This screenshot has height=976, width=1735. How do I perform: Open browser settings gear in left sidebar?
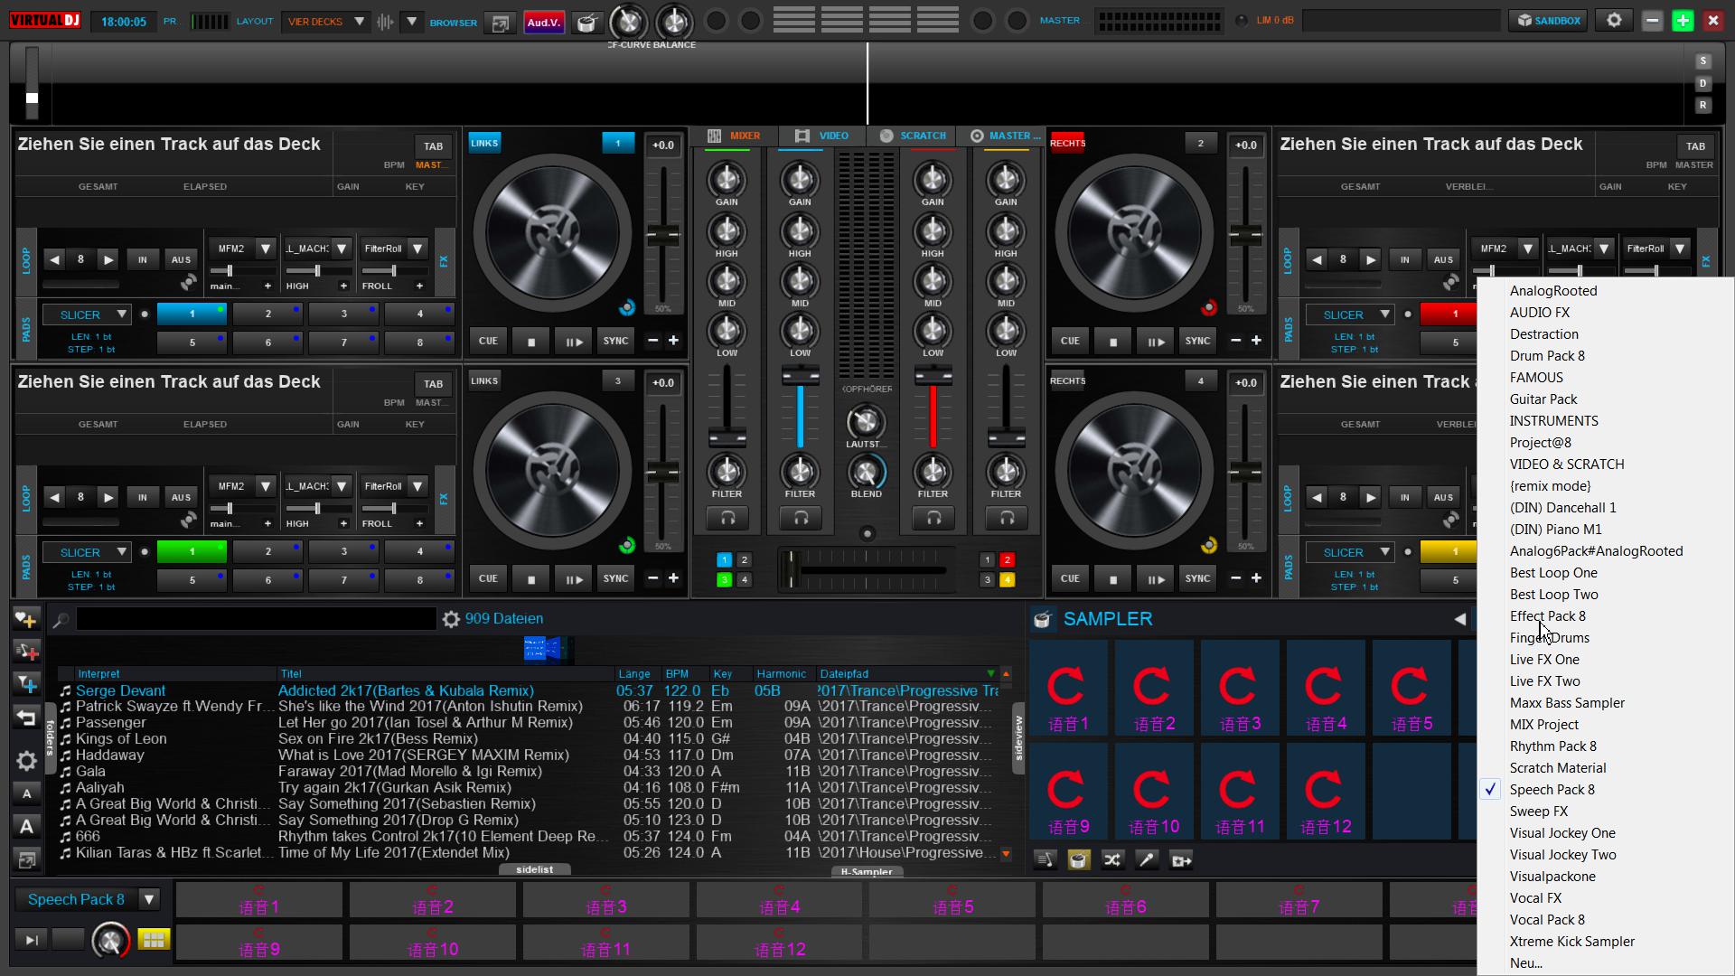[x=26, y=761]
